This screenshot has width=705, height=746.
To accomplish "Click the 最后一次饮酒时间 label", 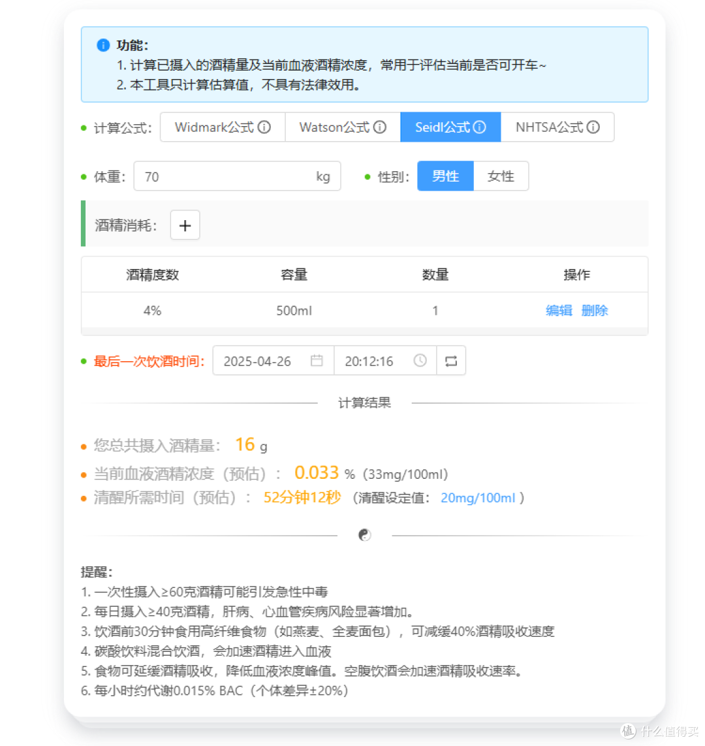I will point(149,361).
